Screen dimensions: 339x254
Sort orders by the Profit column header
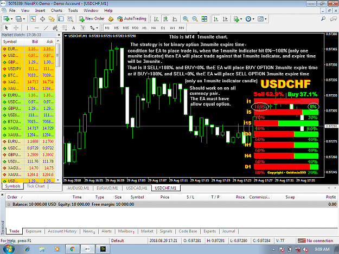pos(330,197)
